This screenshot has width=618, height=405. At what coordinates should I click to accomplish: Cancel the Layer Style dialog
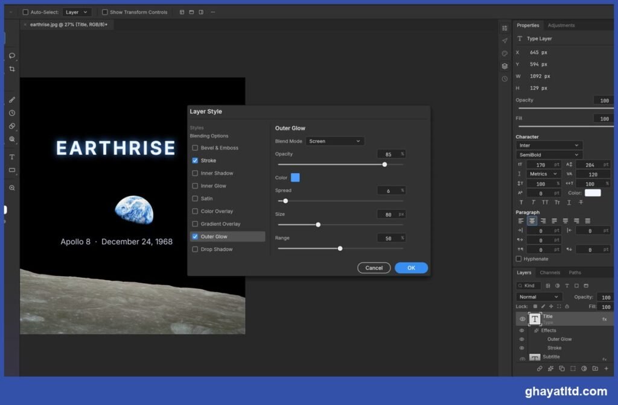374,268
